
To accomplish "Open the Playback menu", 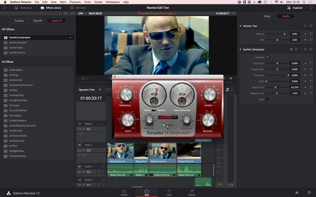I will click(75, 2).
